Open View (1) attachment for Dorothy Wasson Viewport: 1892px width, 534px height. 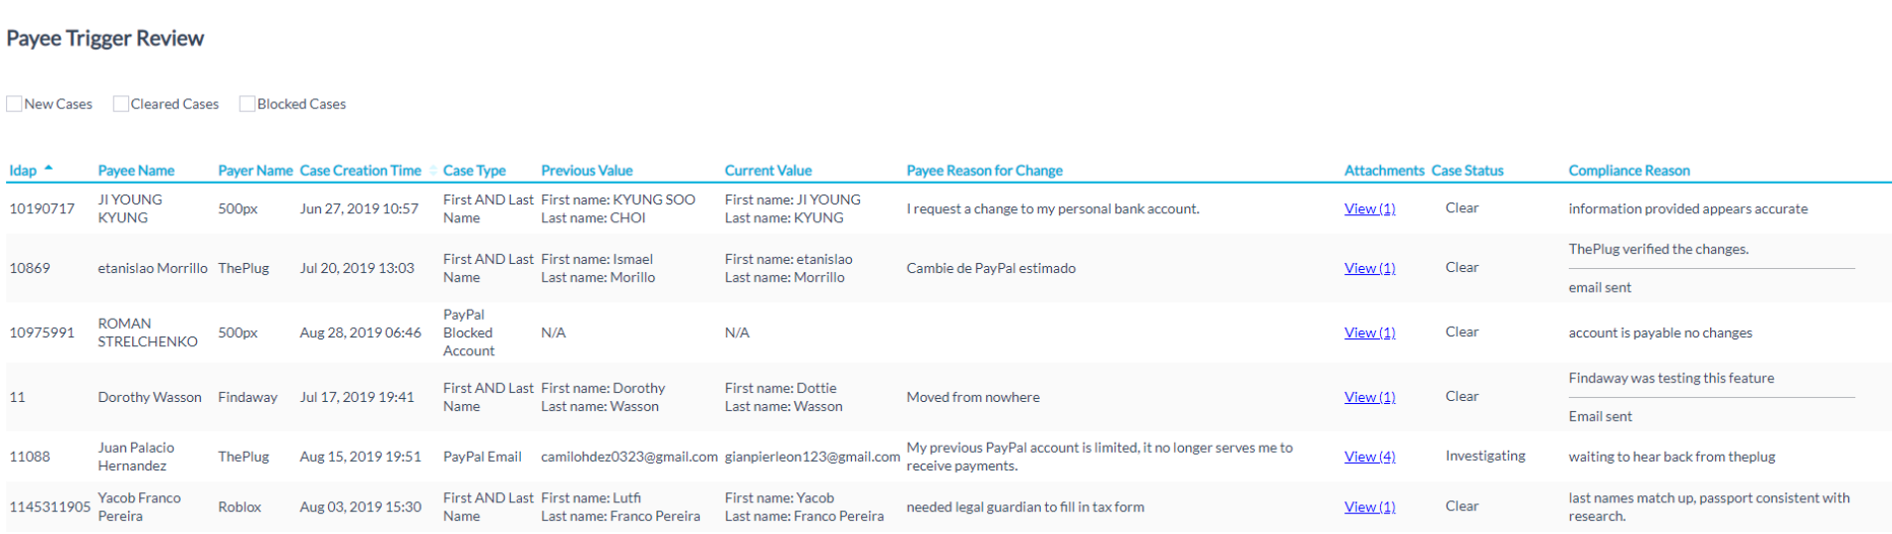coord(1369,397)
